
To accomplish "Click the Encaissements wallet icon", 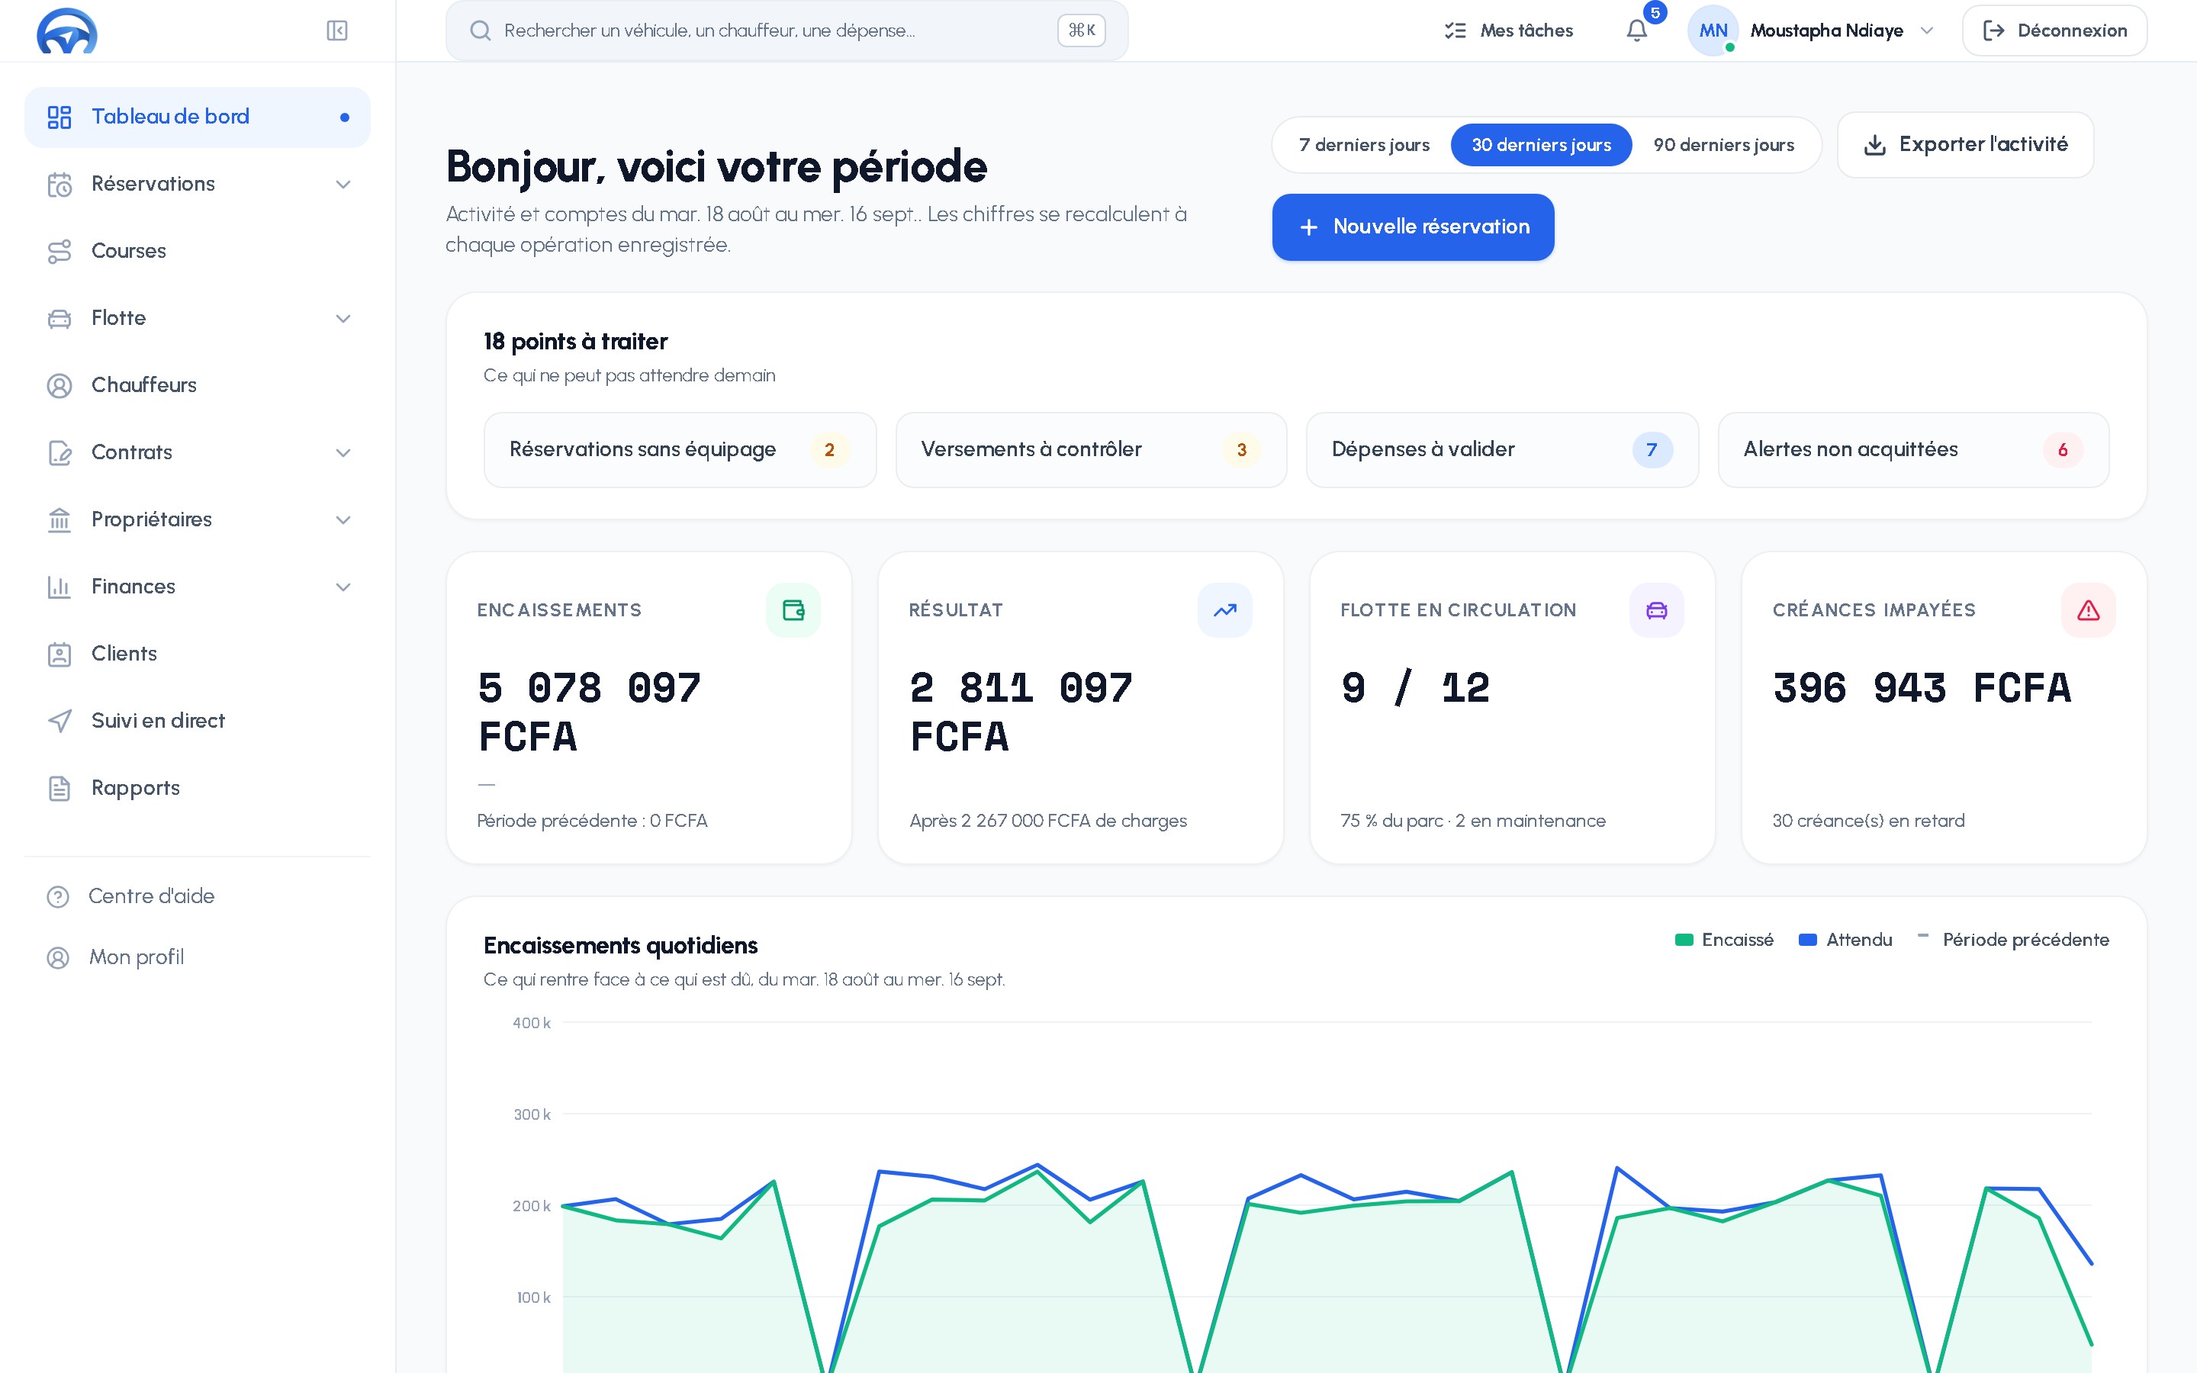I will point(793,610).
